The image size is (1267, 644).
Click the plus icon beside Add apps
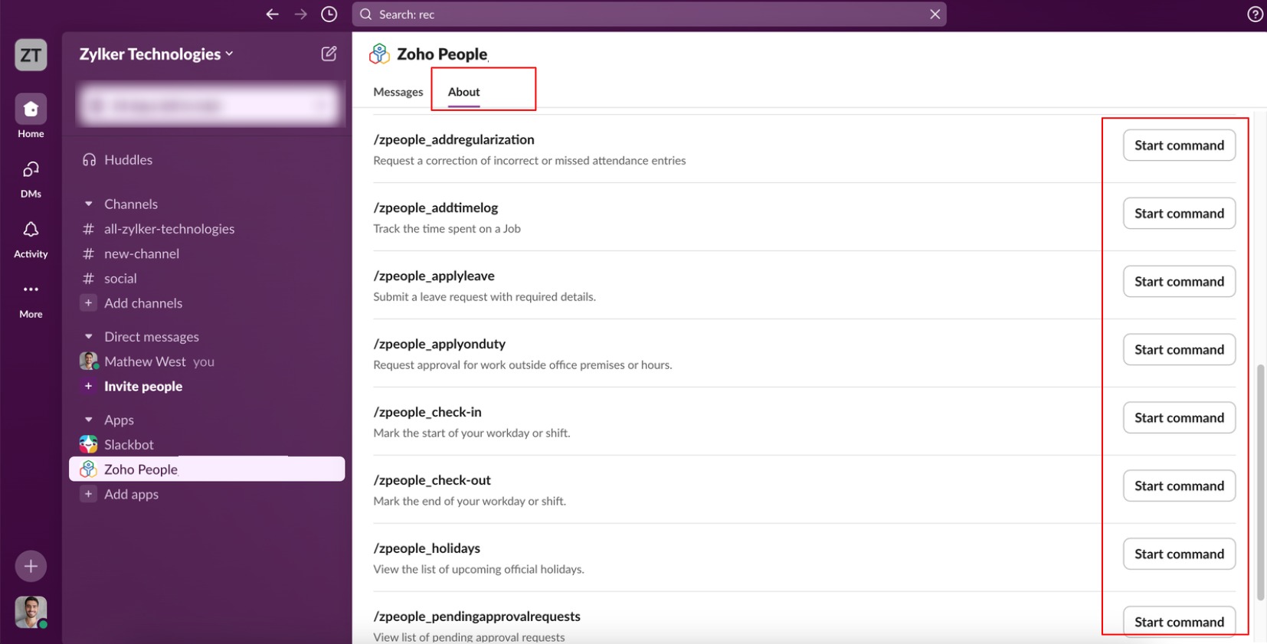88,495
